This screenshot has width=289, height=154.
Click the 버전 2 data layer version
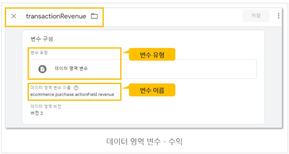point(37,113)
